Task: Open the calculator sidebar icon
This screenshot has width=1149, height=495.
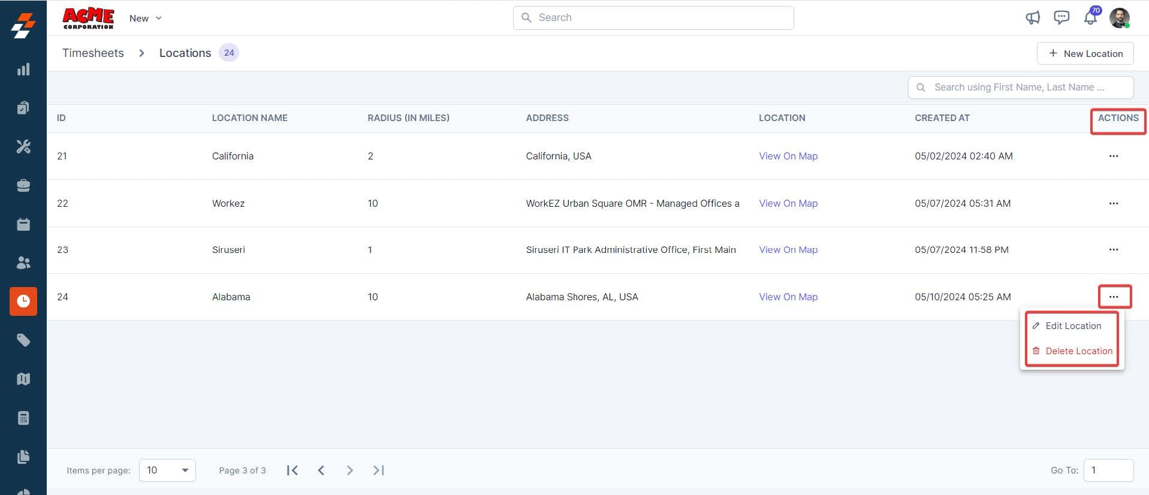Action: (x=23, y=418)
